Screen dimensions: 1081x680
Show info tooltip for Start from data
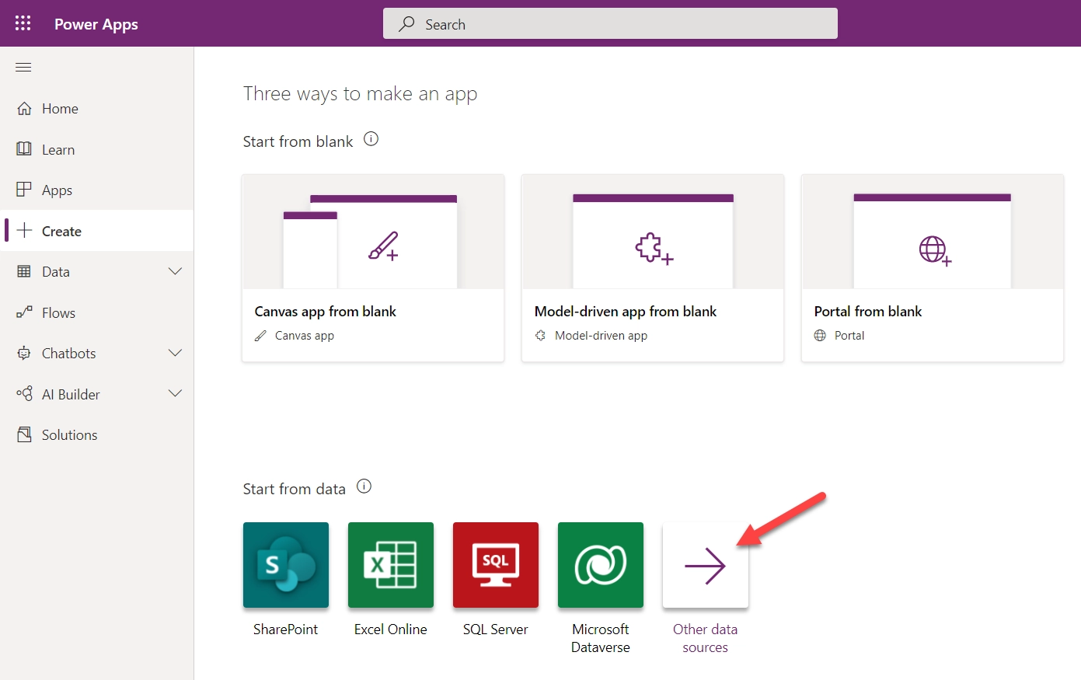(x=364, y=486)
